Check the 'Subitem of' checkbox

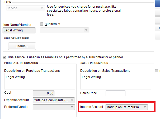tap(42, 24)
